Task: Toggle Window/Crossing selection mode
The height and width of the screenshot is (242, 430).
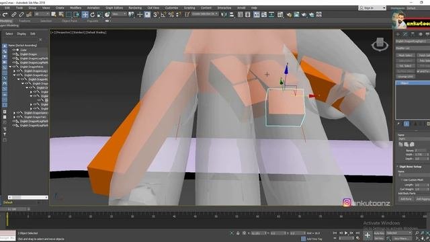Action: [x=77, y=15]
